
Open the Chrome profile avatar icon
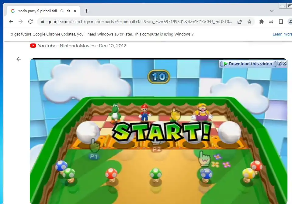pos(290,22)
